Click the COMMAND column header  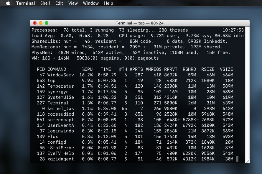(57, 69)
